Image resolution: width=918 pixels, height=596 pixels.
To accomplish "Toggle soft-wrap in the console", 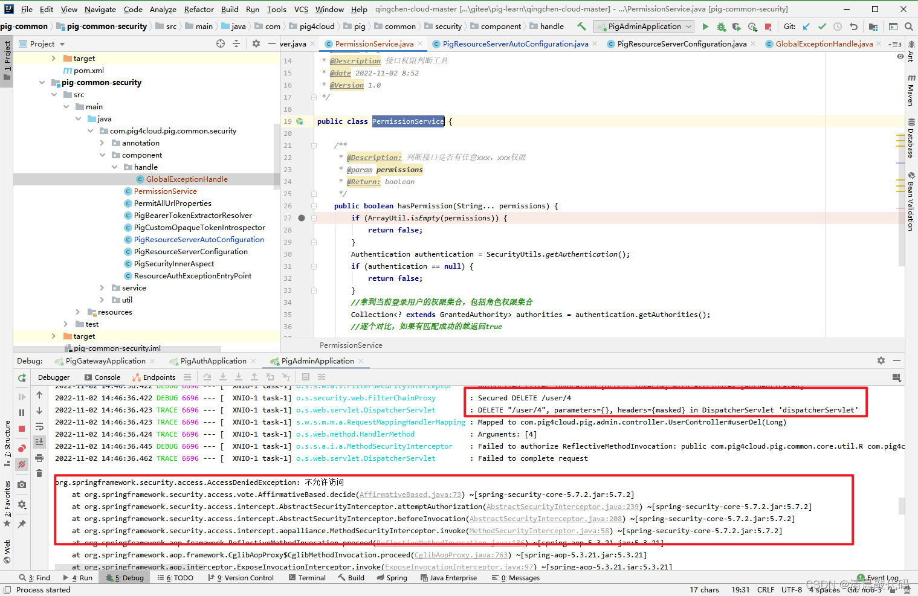I will click(x=39, y=427).
